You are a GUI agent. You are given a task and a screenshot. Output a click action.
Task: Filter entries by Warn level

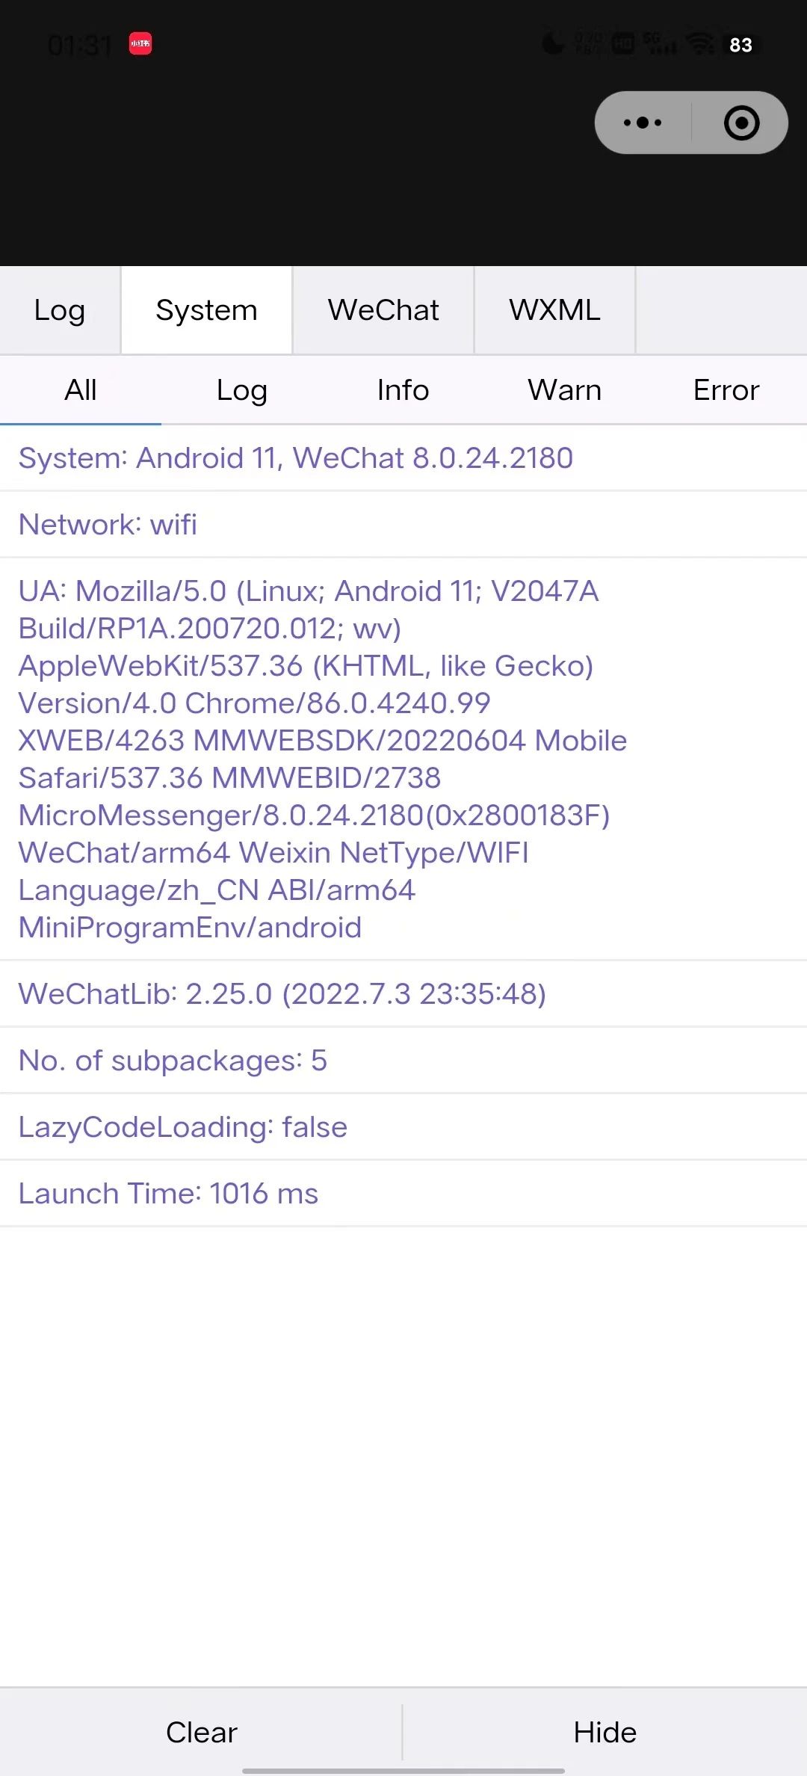(565, 390)
